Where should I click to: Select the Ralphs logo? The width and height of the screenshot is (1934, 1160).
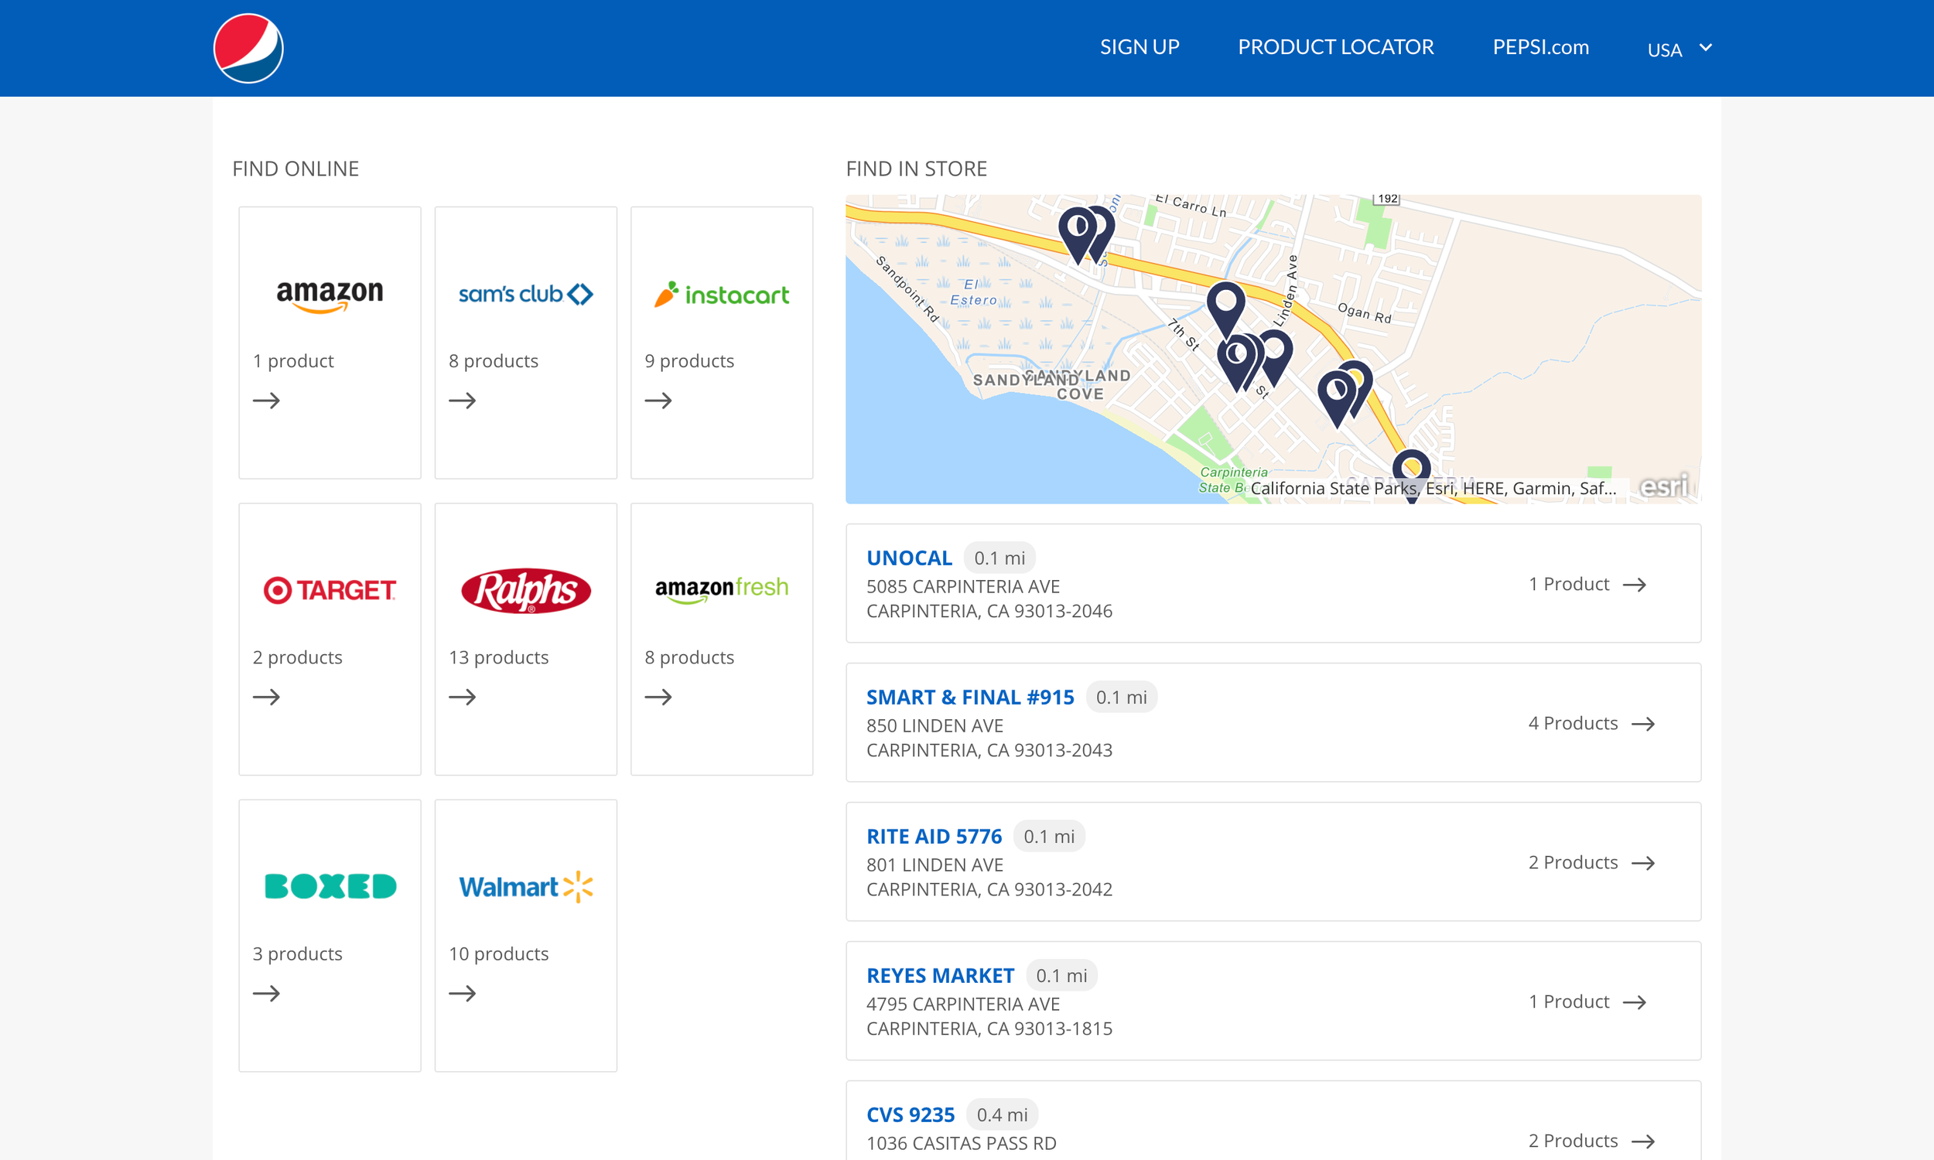(x=525, y=590)
